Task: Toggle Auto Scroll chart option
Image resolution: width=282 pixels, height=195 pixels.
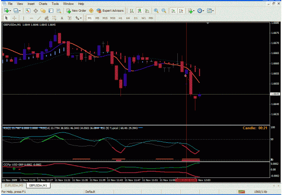Action: [x=173, y=11]
